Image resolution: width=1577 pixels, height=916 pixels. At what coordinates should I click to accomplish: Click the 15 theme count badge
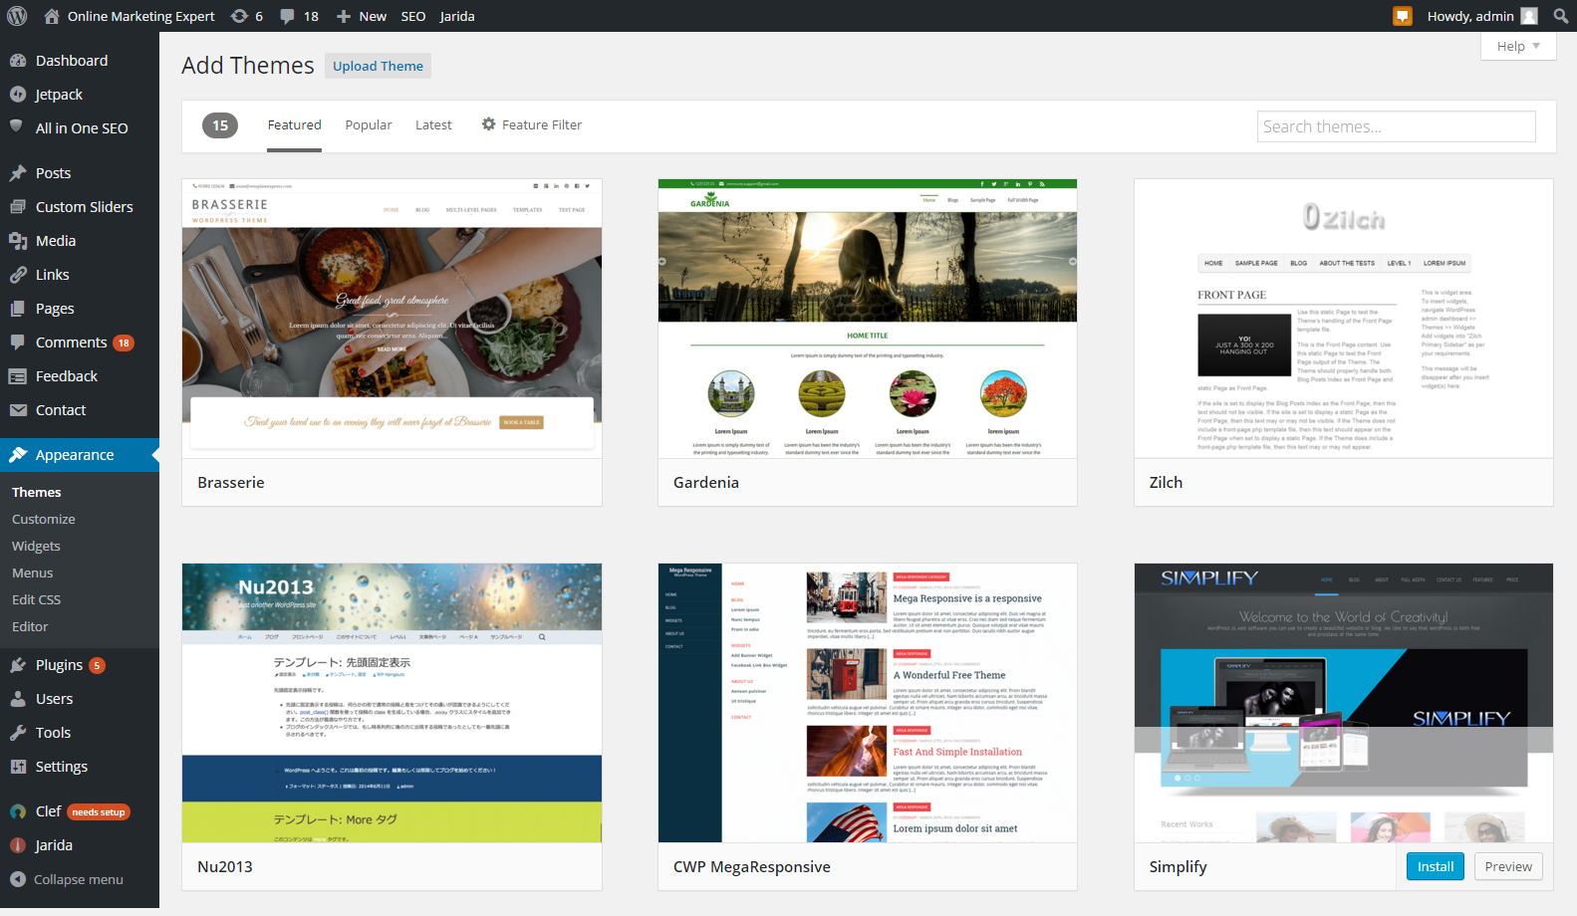[220, 125]
